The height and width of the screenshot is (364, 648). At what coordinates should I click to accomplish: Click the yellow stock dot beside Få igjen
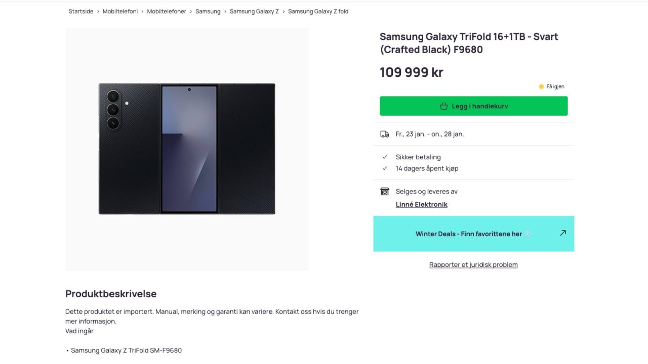click(541, 86)
